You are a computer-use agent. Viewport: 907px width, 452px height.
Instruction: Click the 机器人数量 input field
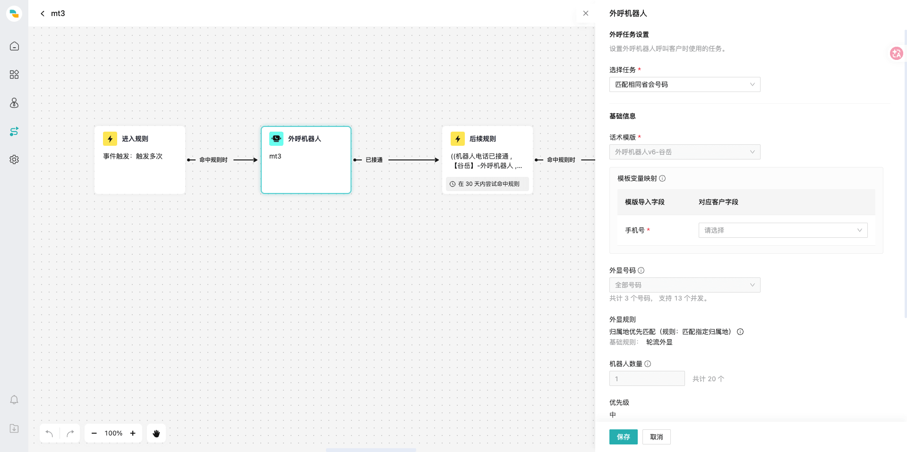click(647, 378)
